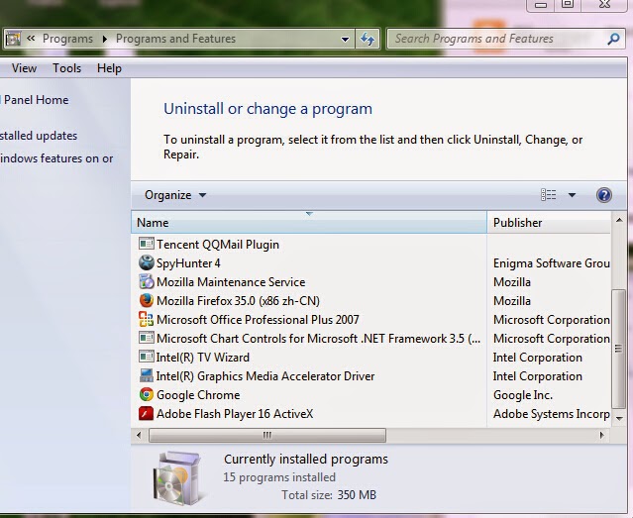
Task: Click the Intel Graphics Media Accelerator icon
Action: (x=146, y=375)
